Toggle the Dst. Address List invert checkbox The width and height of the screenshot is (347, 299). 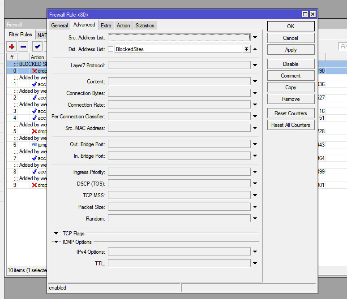point(111,49)
